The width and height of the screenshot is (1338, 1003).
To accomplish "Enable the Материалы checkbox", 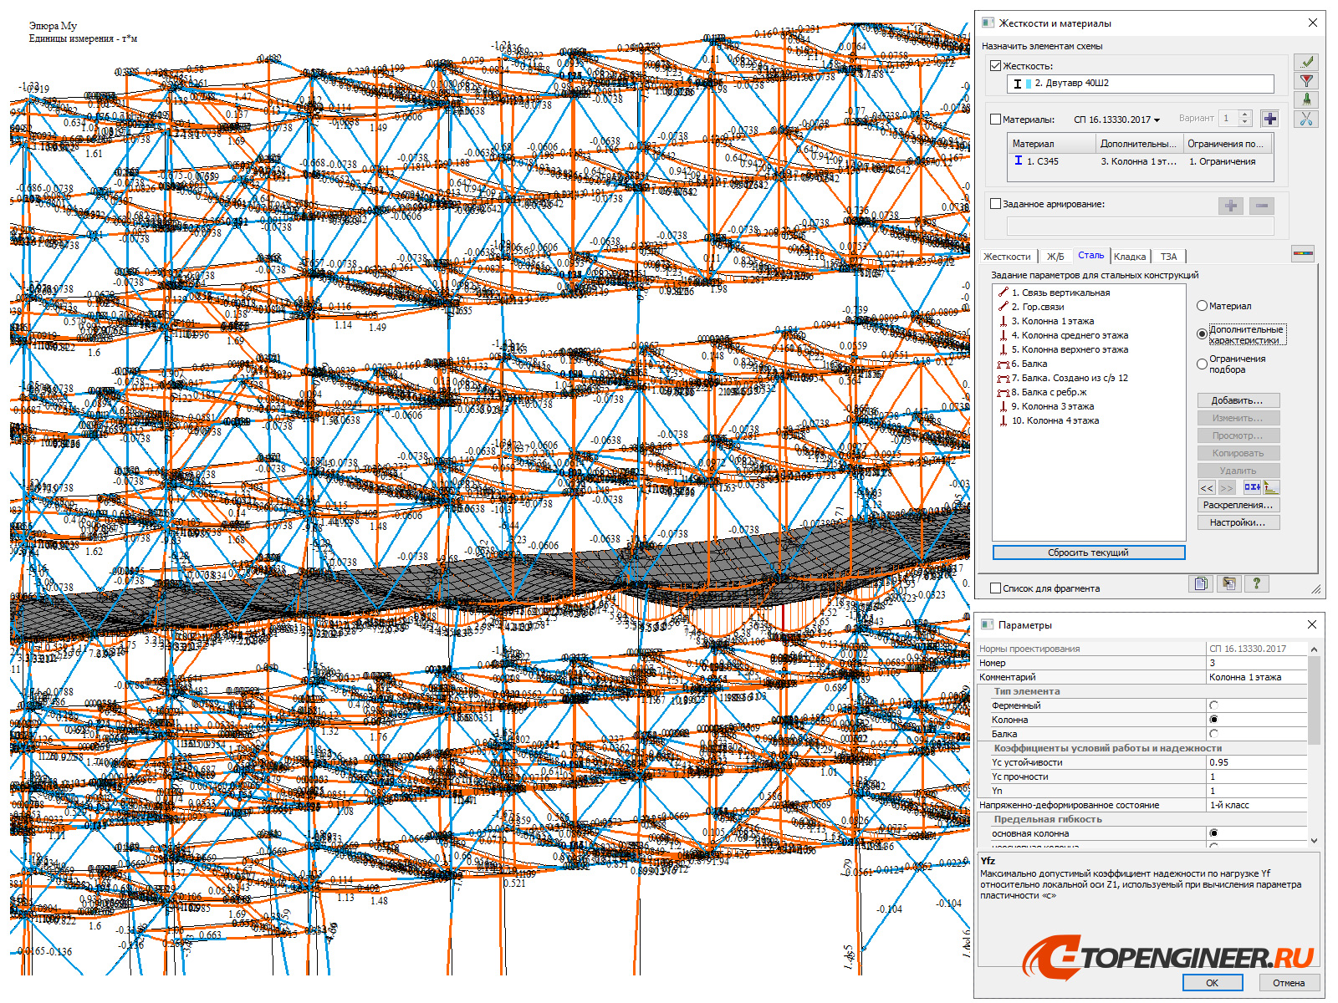I will (x=995, y=119).
